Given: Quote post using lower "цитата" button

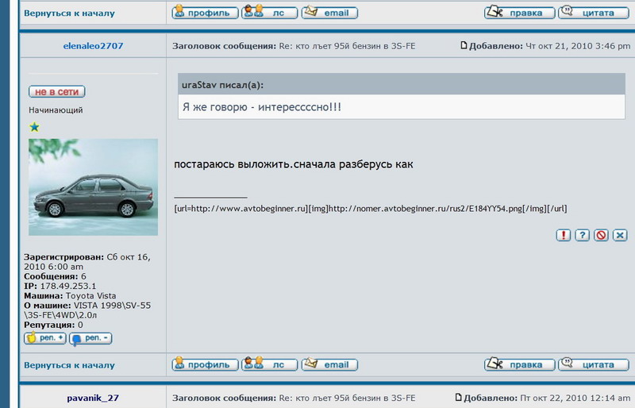Looking at the screenshot, I should [x=588, y=364].
